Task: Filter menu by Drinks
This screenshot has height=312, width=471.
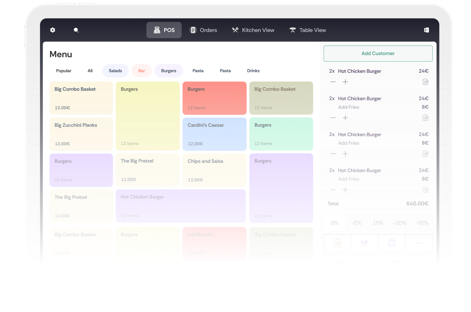Action: point(254,71)
